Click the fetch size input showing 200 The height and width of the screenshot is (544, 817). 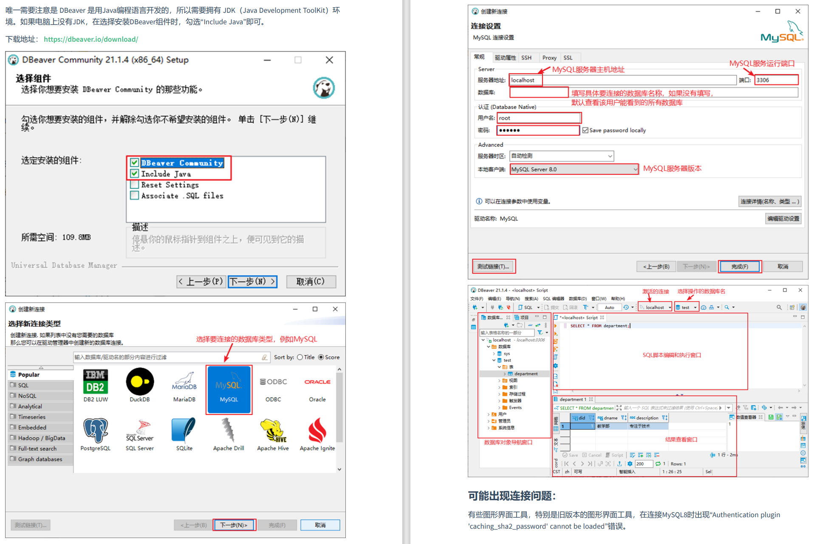[x=644, y=464]
